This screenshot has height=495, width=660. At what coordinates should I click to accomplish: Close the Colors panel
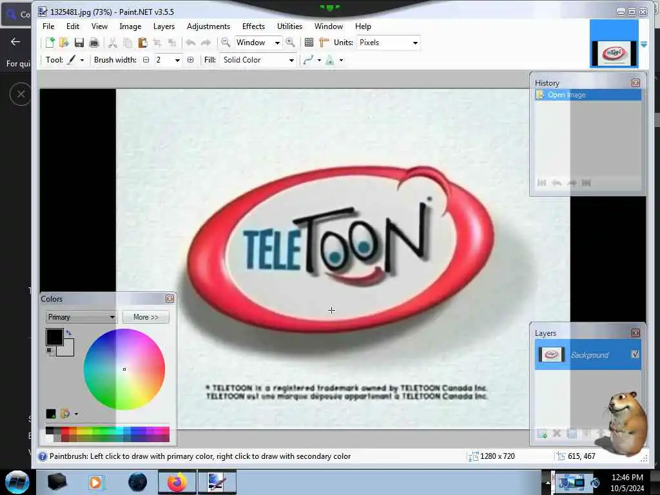pyautogui.click(x=170, y=298)
